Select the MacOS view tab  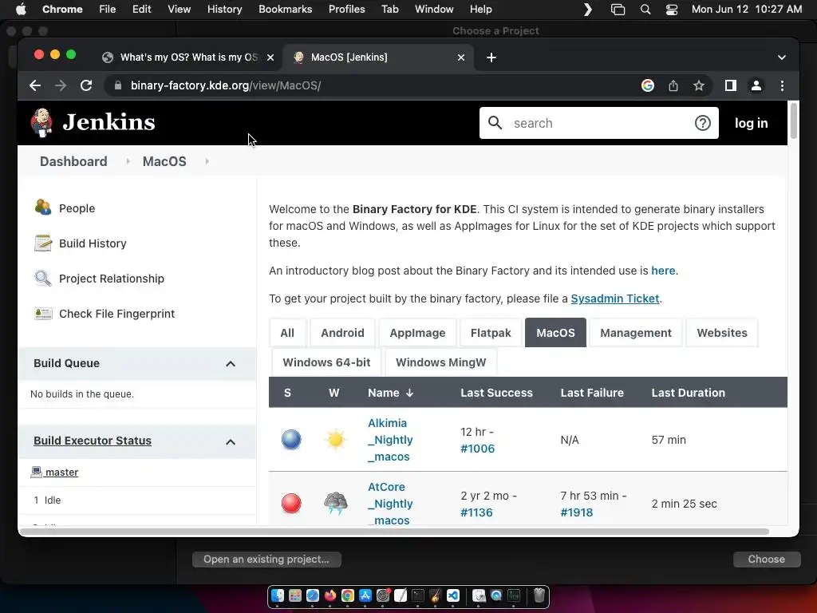pos(555,333)
